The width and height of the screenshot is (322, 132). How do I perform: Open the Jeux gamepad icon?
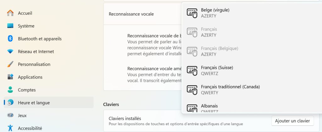coord(10,115)
